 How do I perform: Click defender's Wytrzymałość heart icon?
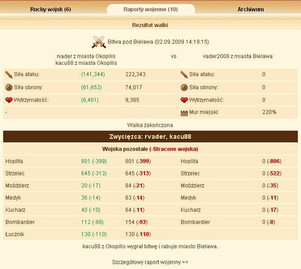(184, 100)
